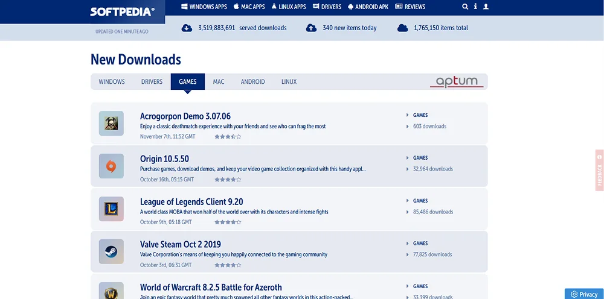Click the Apple logo icon in navigation

236,7
